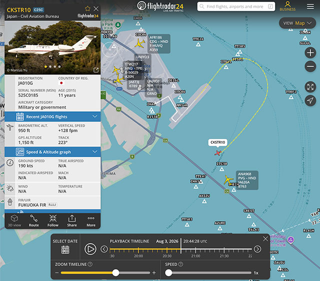Image resolution: width=320 pixels, height=281 pixels.
Task: Open the aircraft photo in external view
Action: tap(96, 70)
